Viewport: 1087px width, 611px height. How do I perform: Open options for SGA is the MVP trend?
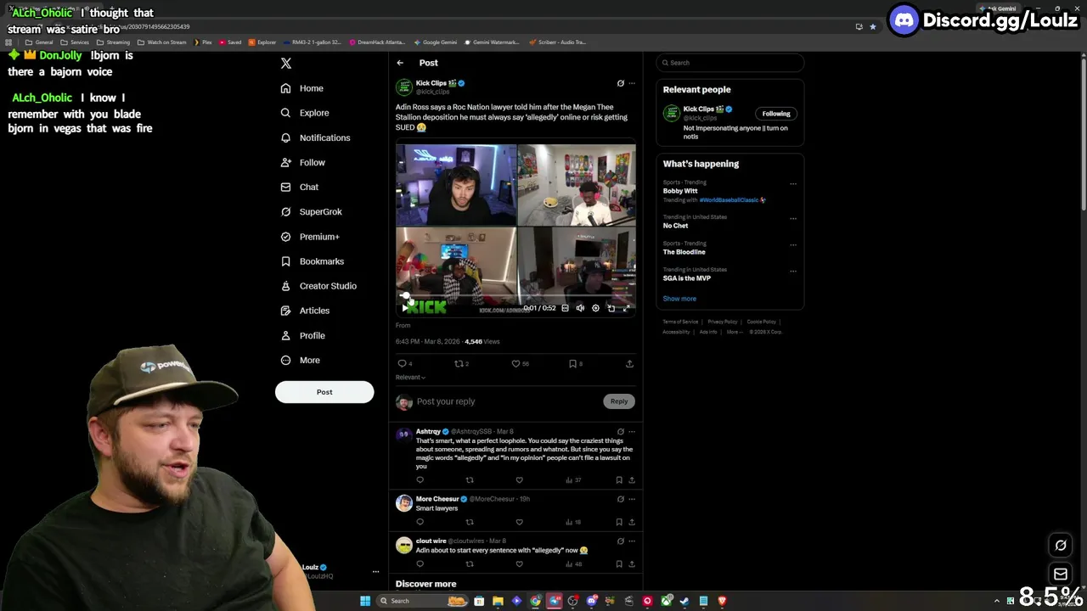793,271
